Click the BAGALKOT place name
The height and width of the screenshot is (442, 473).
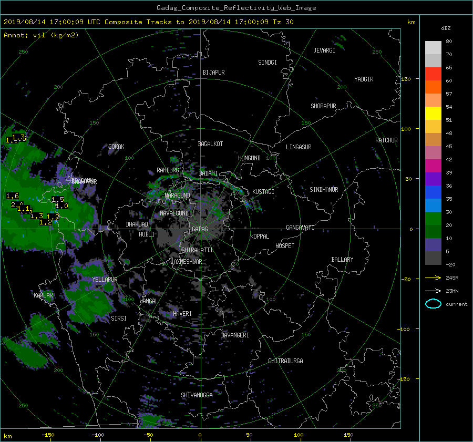[210, 144]
